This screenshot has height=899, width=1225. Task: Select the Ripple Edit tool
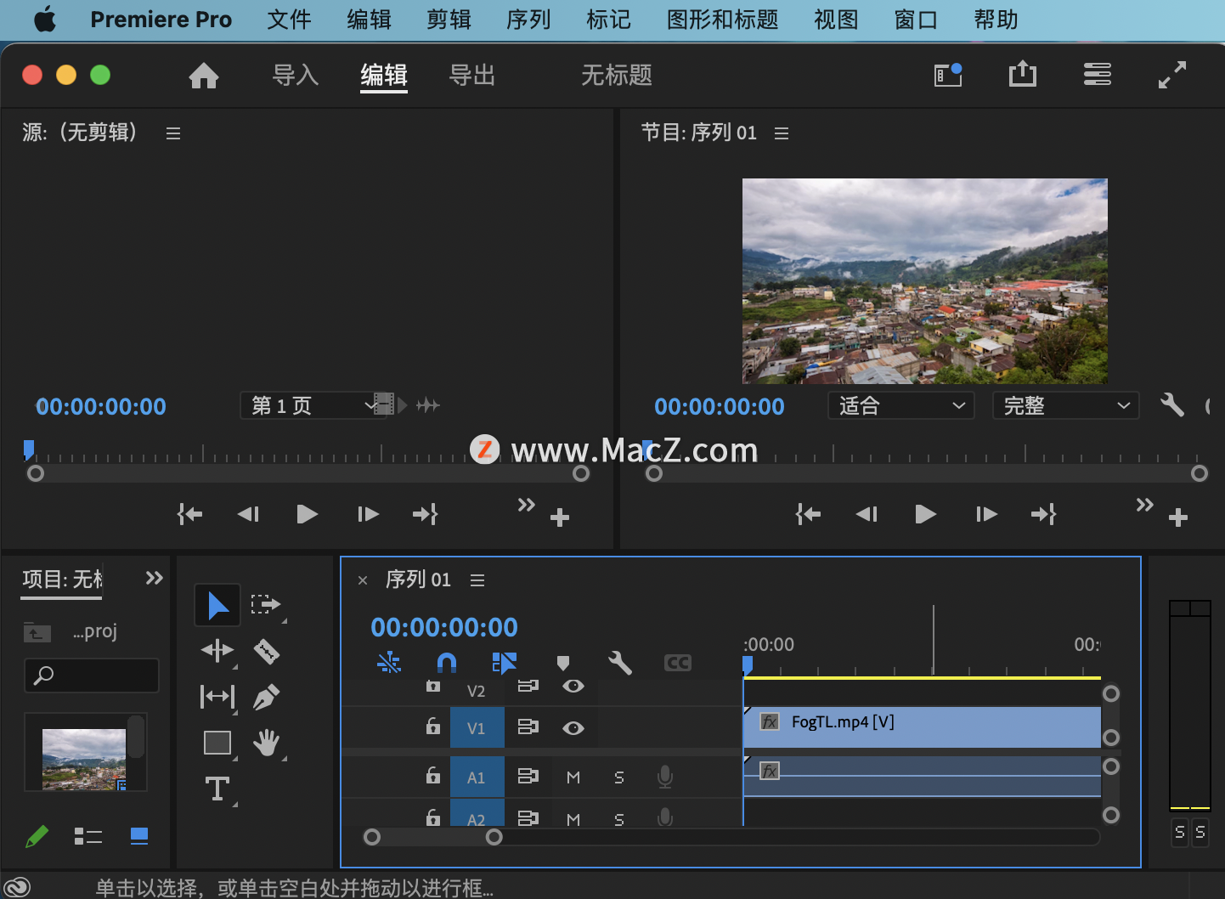tap(217, 651)
